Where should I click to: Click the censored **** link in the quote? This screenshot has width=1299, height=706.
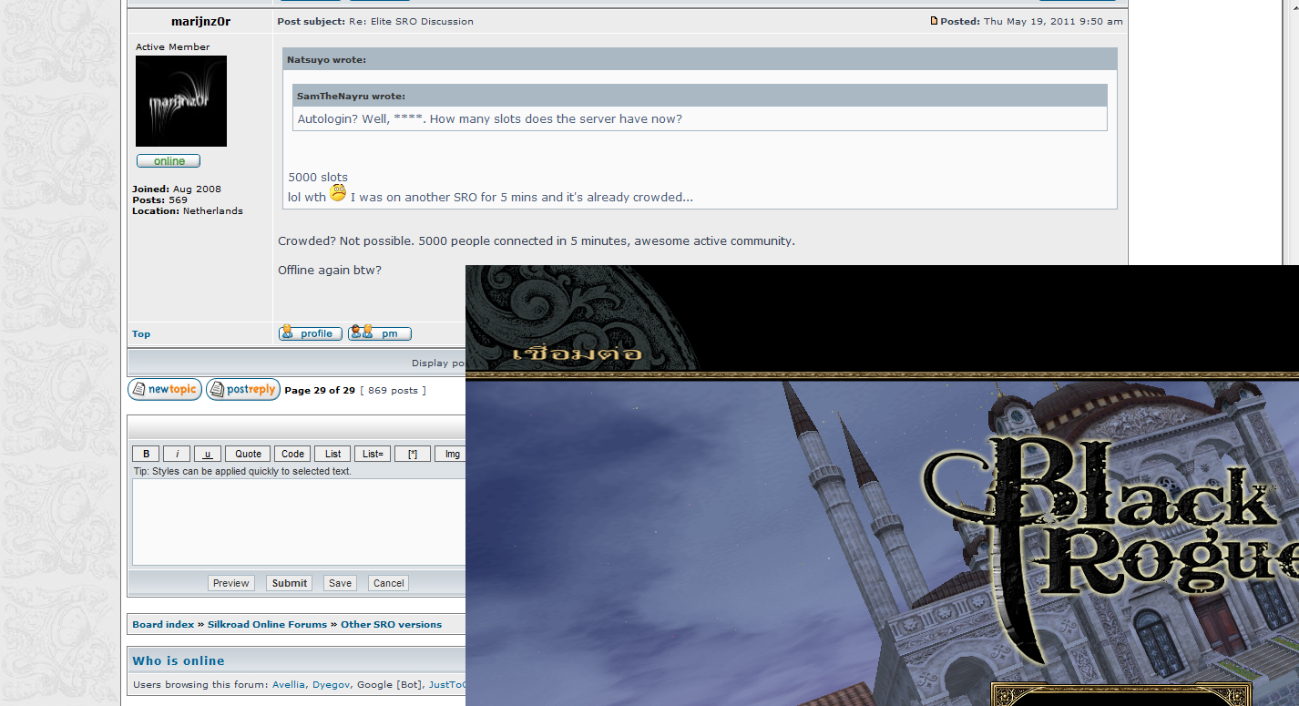pyautogui.click(x=407, y=119)
